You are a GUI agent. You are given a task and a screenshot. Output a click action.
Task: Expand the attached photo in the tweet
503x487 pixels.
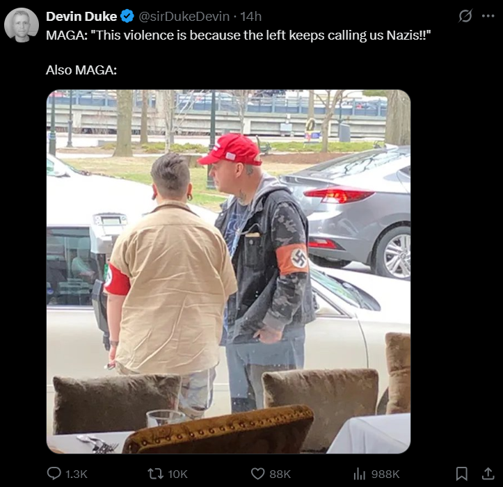(x=228, y=271)
